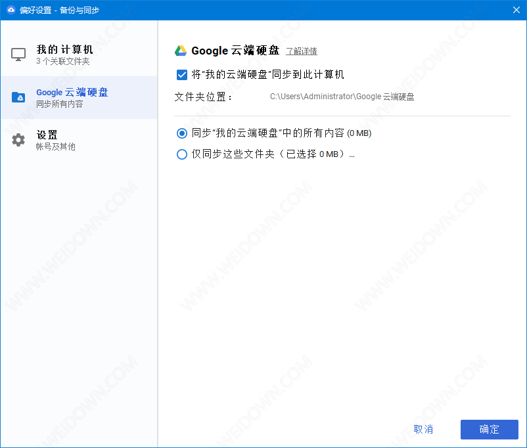This screenshot has width=527, height=448.
Task: Click the Backup and Sync cloud icon in title bar
Action: pos(11,10)
